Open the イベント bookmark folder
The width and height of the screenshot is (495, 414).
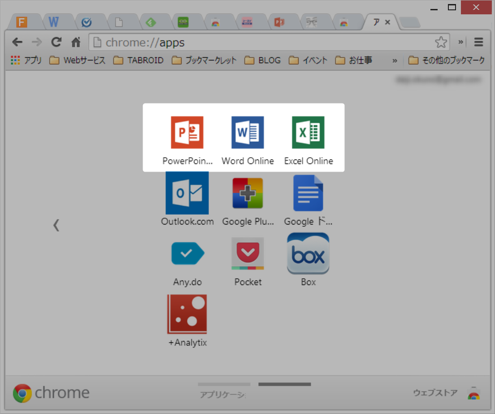point(308,60)
